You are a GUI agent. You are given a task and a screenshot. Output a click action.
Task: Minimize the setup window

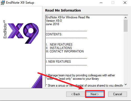tap(101, 3)
